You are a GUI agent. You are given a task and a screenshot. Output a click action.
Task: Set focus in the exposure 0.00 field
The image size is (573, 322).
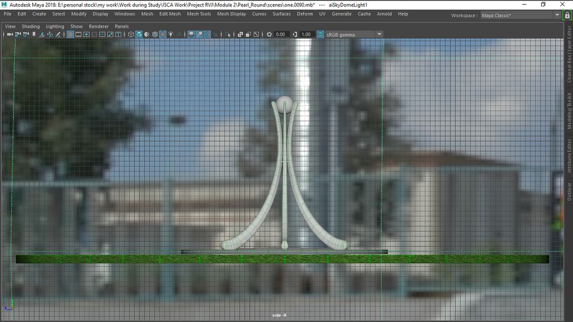coord(281,34)
